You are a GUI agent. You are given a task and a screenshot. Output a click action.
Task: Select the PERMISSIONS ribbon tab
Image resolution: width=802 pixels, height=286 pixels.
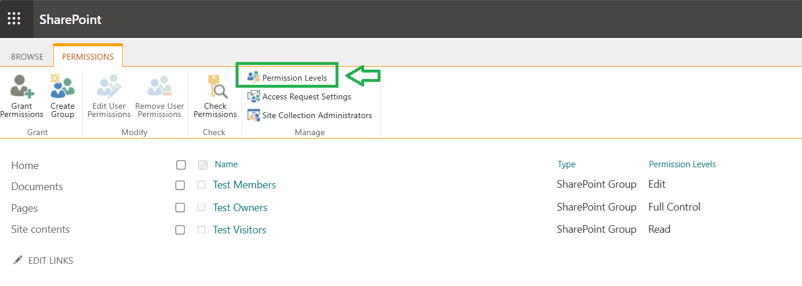click(88, 57)
